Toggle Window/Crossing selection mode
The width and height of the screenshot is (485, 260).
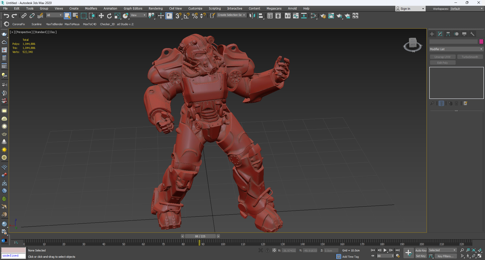point(91,16)
